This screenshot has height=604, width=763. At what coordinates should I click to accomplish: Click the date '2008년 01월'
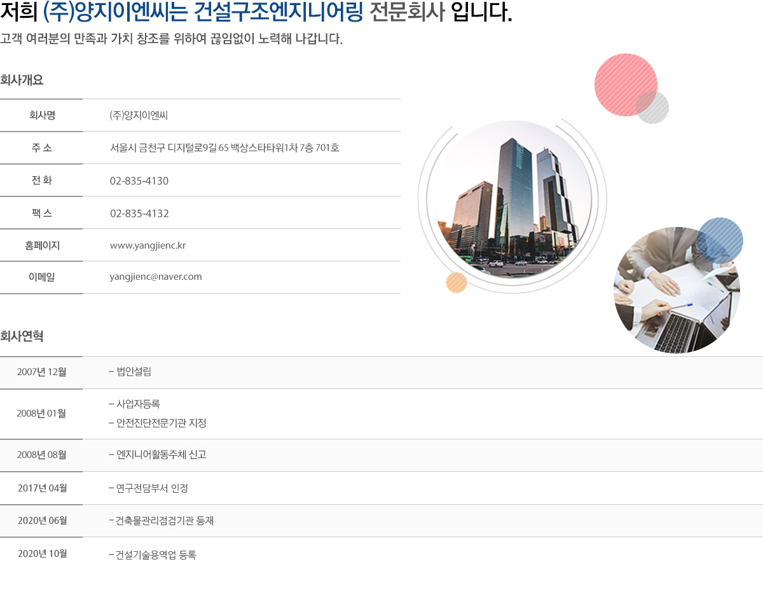(41, 413)
